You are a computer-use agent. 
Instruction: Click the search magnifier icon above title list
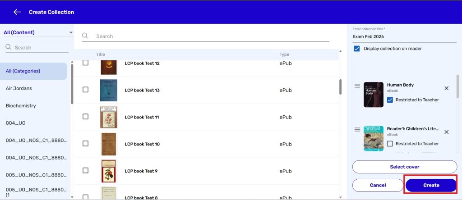coord(85,36)
